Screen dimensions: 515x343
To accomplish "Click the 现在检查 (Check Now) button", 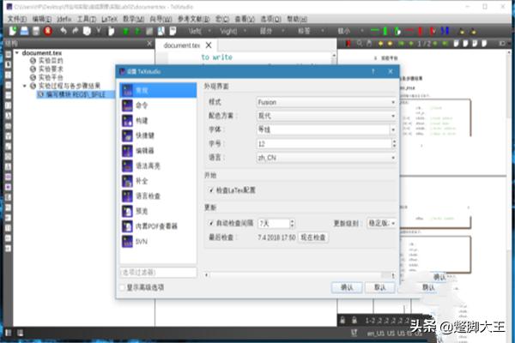I will point(312,236).
